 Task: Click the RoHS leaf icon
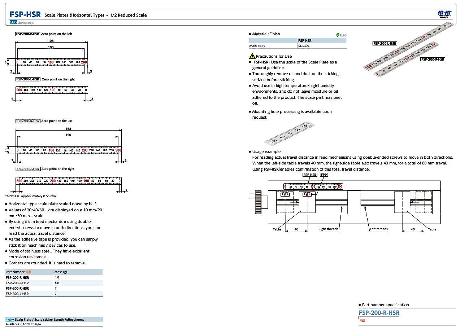[x=338, y=35]
